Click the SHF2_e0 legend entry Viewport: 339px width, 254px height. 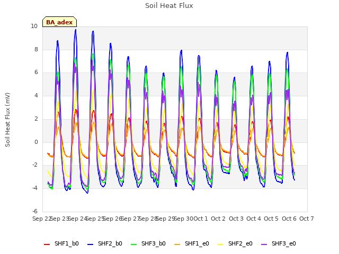235,244
